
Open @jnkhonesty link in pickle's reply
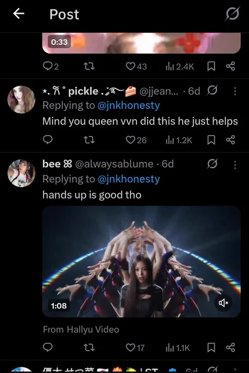(x=129, y=105)
